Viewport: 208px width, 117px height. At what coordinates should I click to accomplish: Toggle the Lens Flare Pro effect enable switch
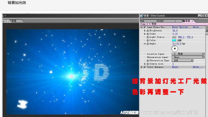click(145, 27)
